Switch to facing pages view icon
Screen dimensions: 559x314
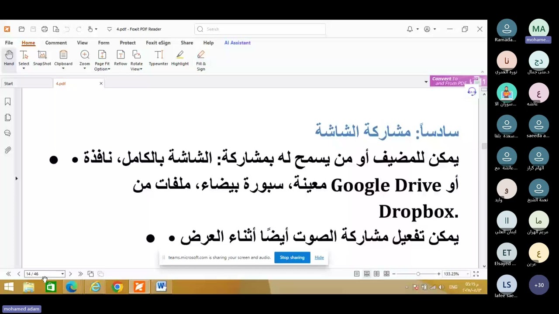pos(376,274)
